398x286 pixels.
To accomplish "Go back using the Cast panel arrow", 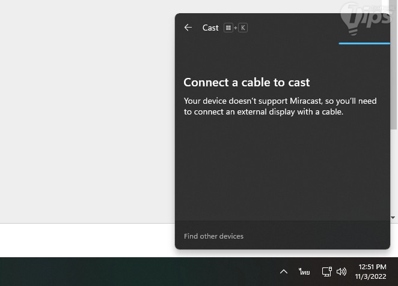I will tap(188, 28).
